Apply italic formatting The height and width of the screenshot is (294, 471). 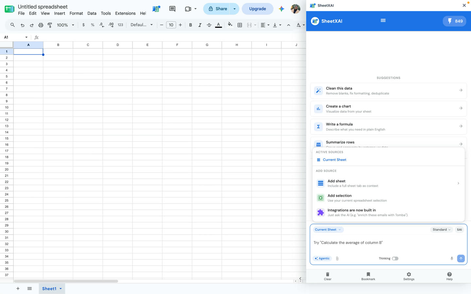pyautogui.click(x=200, y=25)
